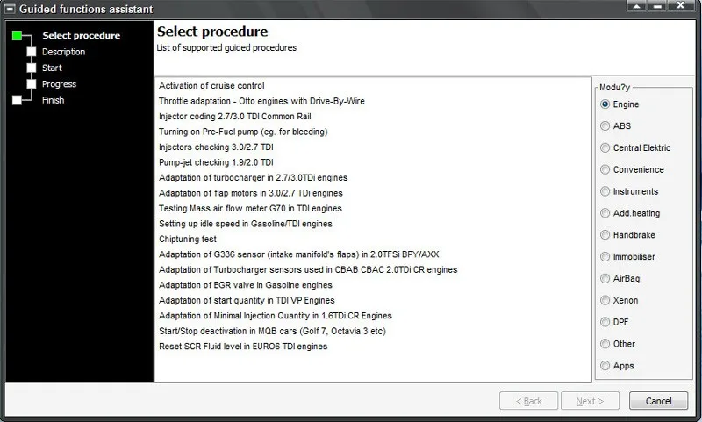This screenshot has width=702, height=422.
Task: Click the 'Start' wizard step
Action: 52,68
